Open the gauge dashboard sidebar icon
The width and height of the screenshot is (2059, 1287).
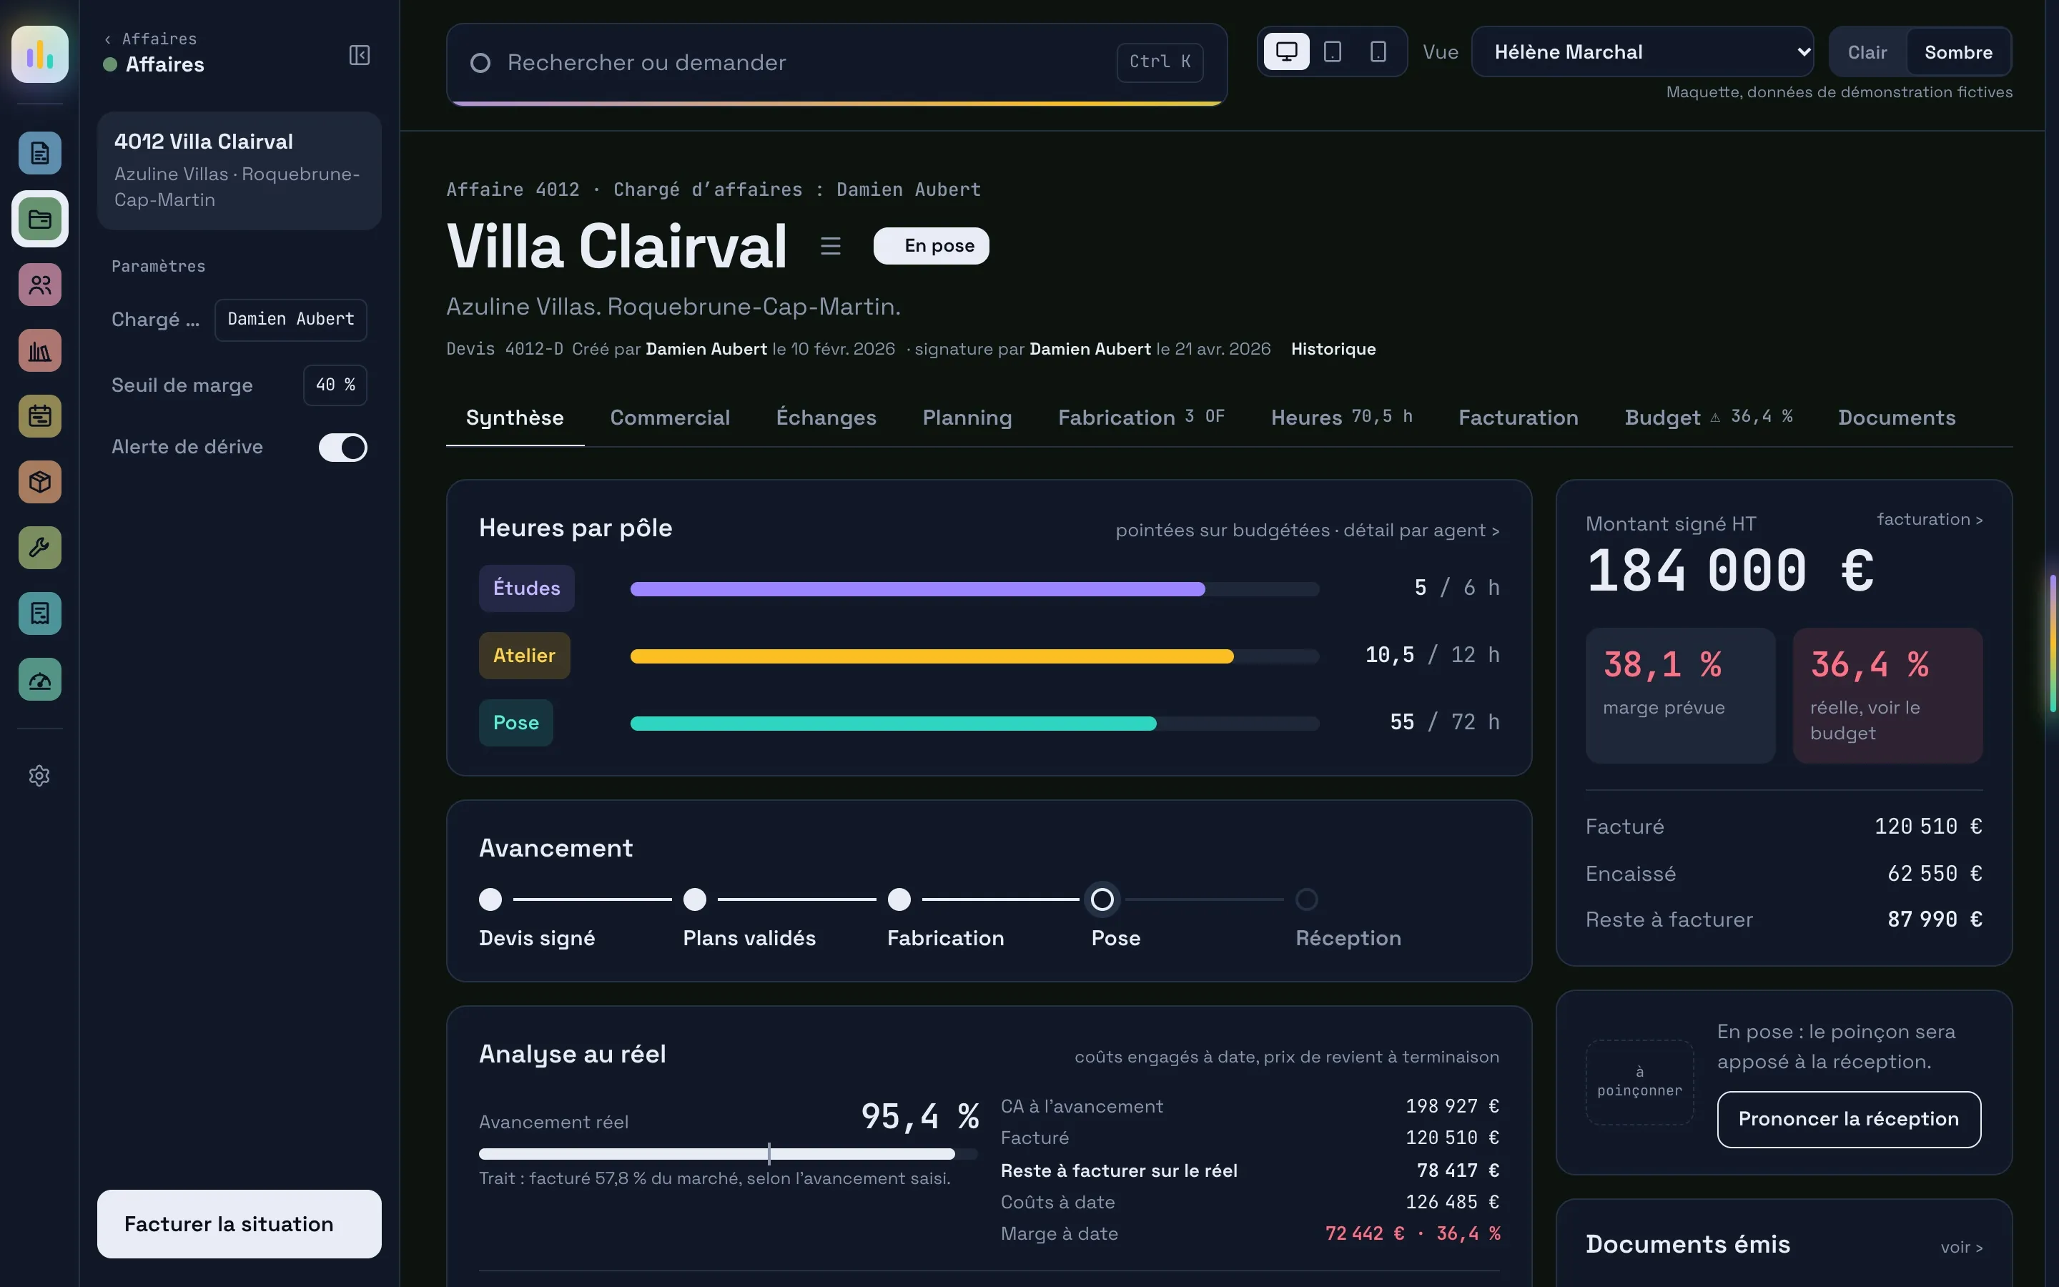pos(40,679)
